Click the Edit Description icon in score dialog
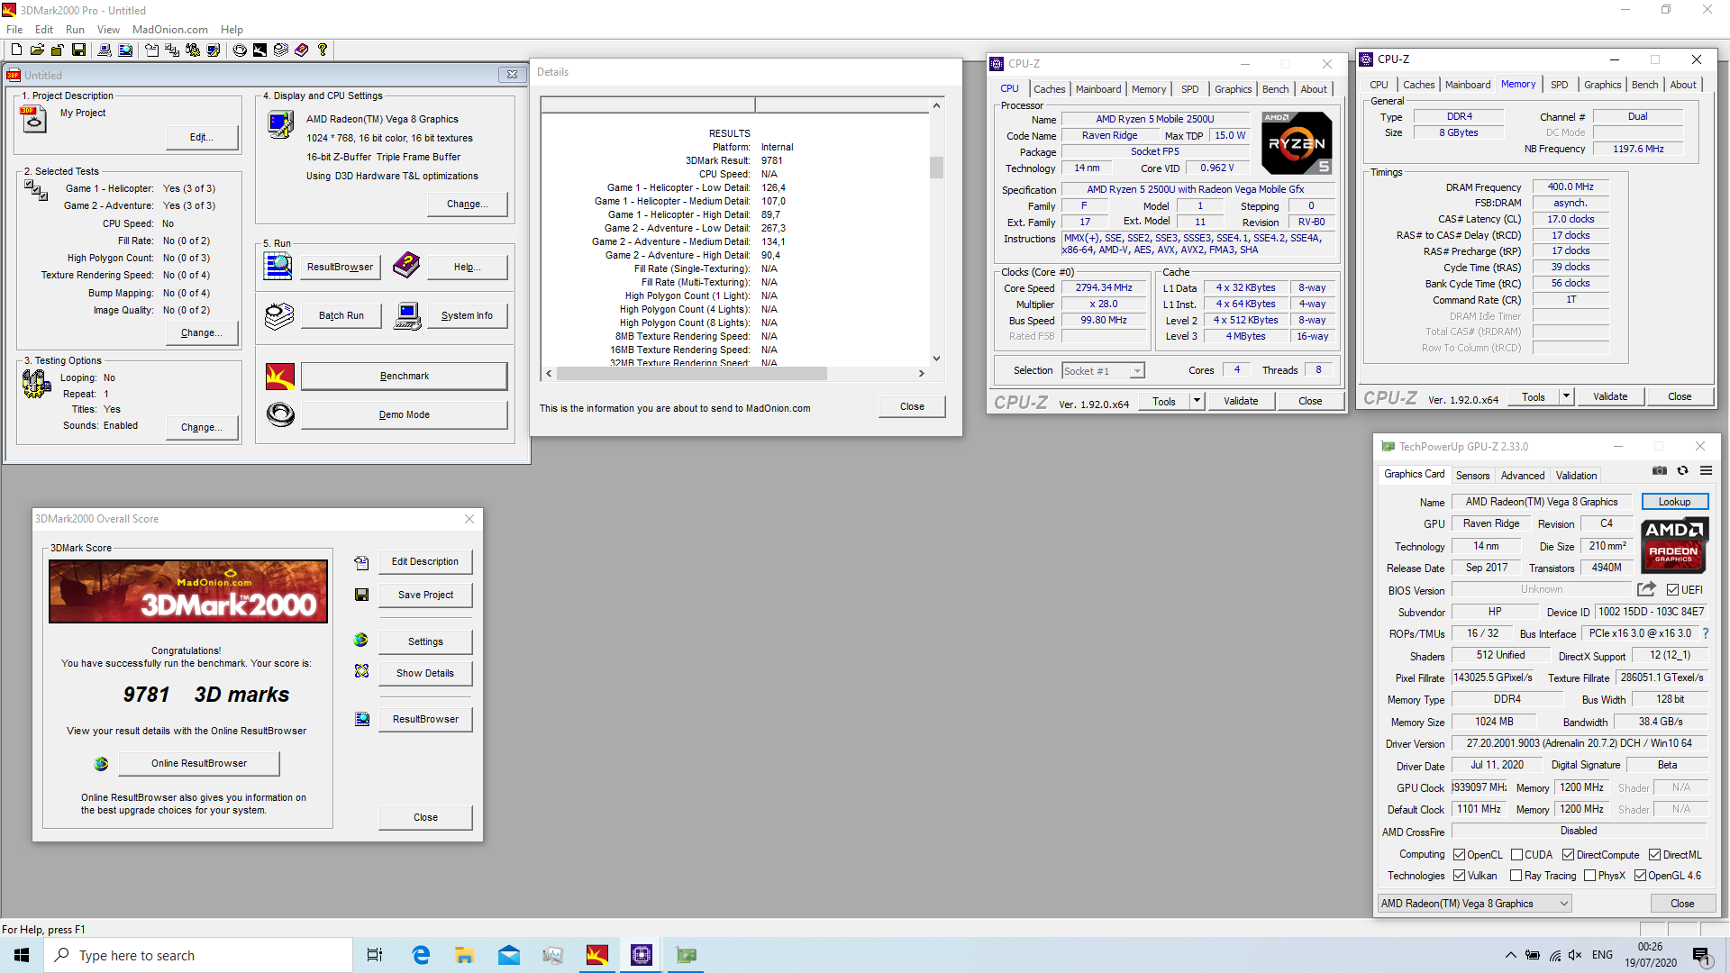This screenshot has height=973, width=1730. point(361,562)
